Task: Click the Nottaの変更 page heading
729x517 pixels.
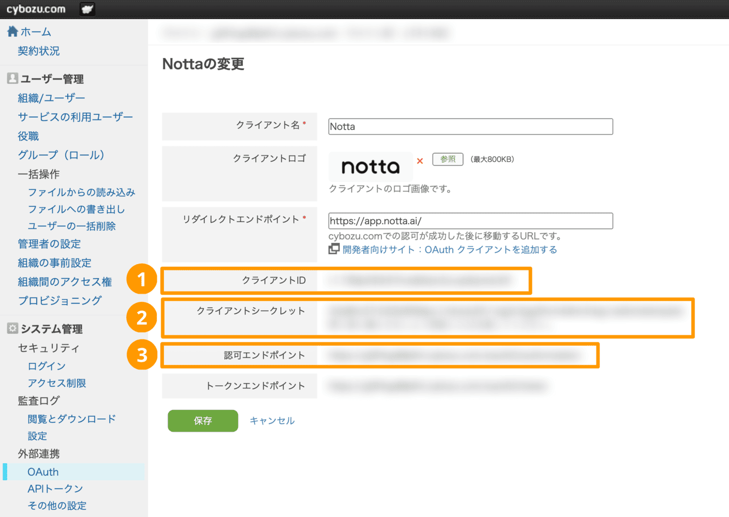Action: (x=203, y=64)
